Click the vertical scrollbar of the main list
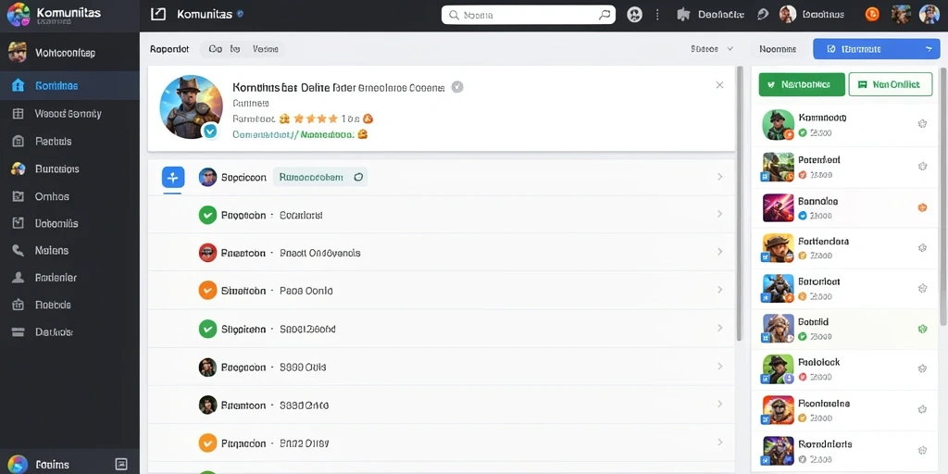 [x=739, y=203]
